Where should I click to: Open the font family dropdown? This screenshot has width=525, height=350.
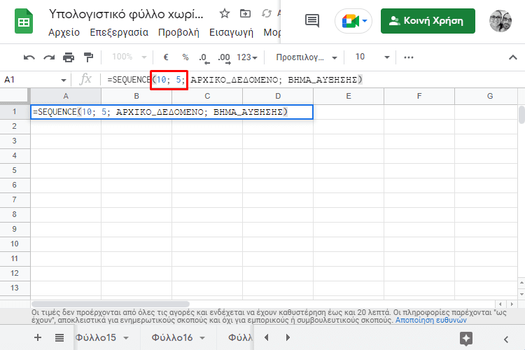click(x=306, y=57)
